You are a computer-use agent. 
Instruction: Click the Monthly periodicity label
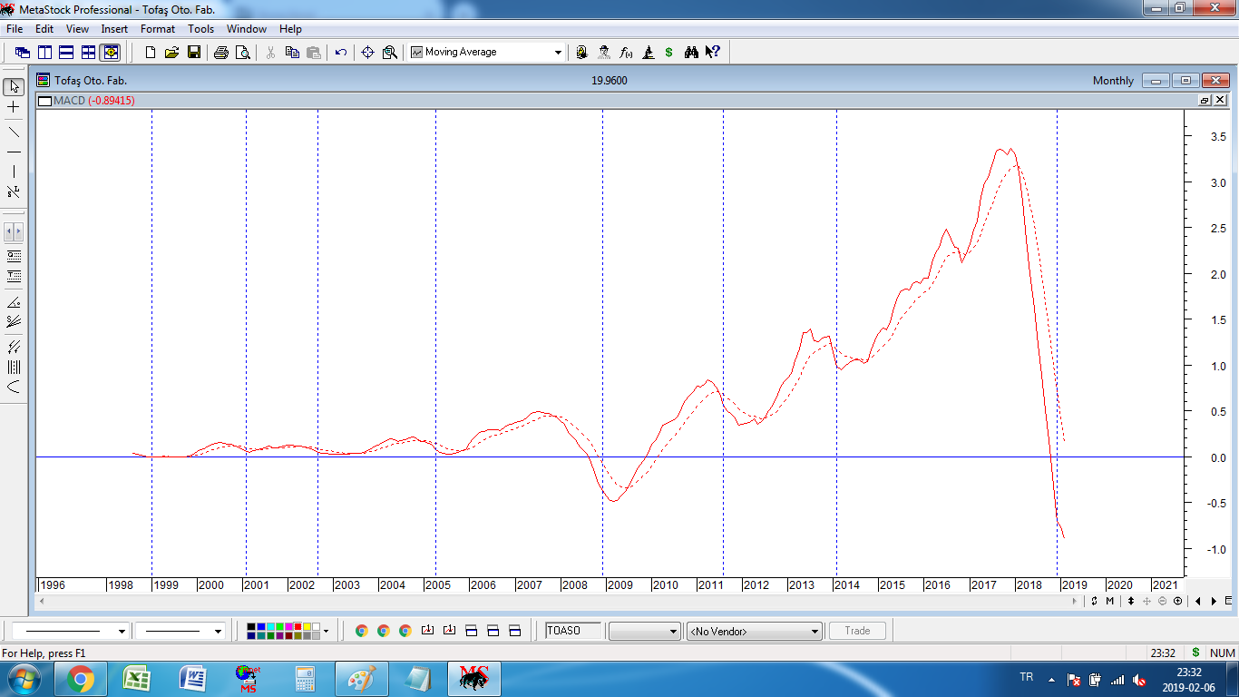coord(1113,81)
